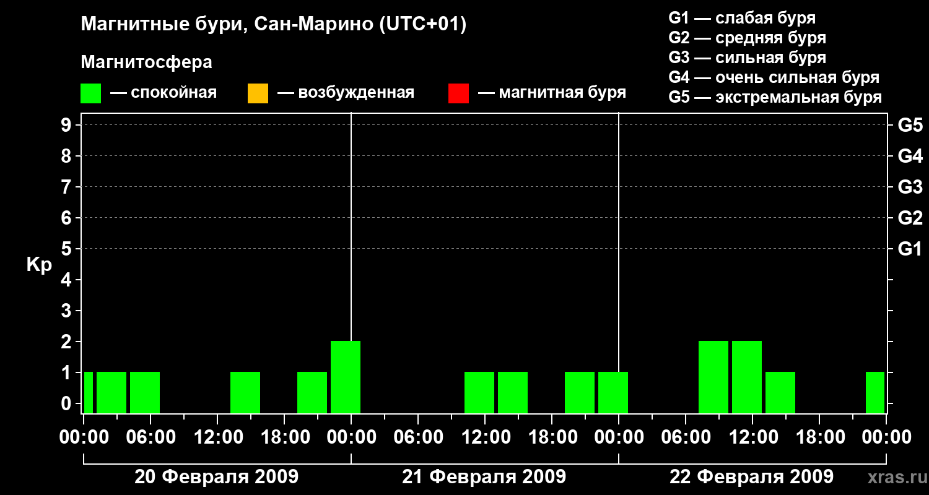Viewport: 929px width, 495px height.
Task: Click 20 Февраля bar spanning 04:00–07:00
Action: tap(145, 392)
